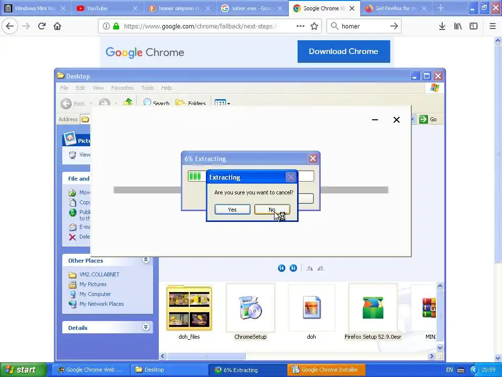Image resolution: width=502 pixels, height=377 pixels.
Task: Click the Firefox back arrow button
Action: [10, 26]
